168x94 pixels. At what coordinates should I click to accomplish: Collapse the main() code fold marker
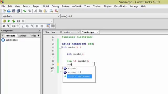pyautogui.click(x=60, y=47)
